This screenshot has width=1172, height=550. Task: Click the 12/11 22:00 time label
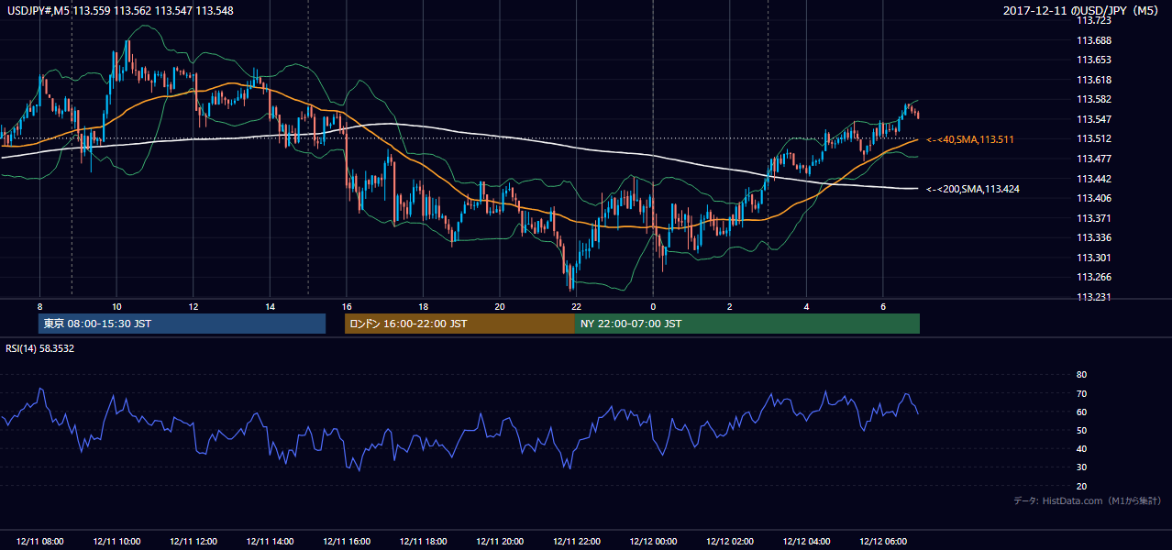(x=576, y=542)
